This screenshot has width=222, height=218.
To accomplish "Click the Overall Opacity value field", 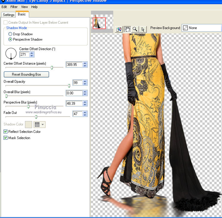I will (x=78, y=83).
